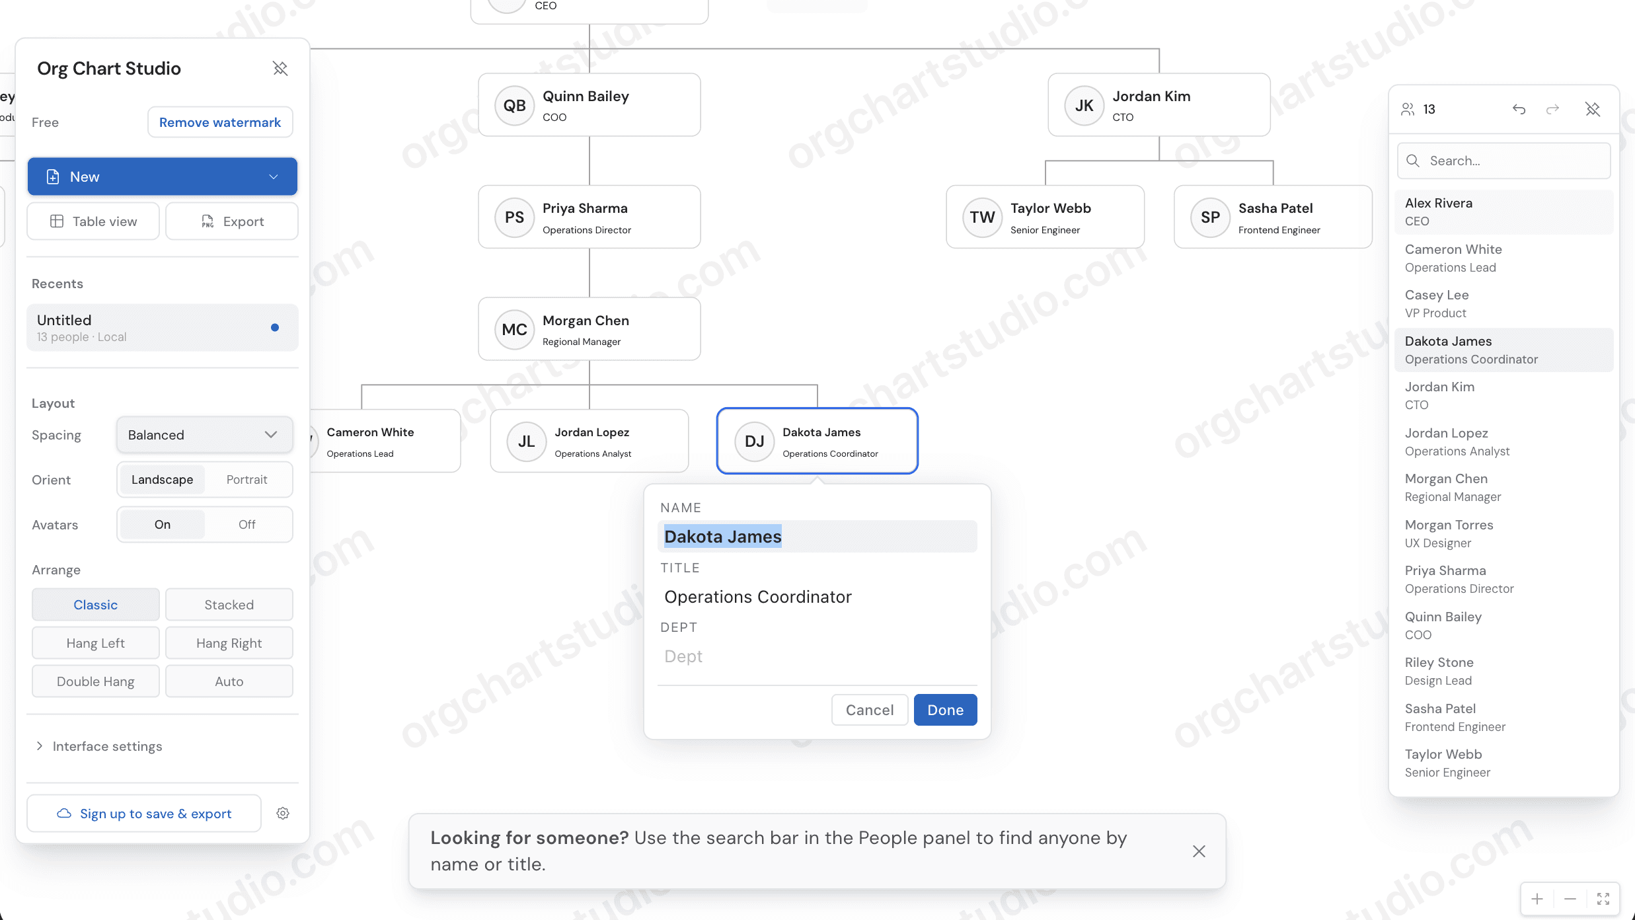Enable Landscape orientation
This screenshot has height=920, width=1635.
(x=161, y=479)
